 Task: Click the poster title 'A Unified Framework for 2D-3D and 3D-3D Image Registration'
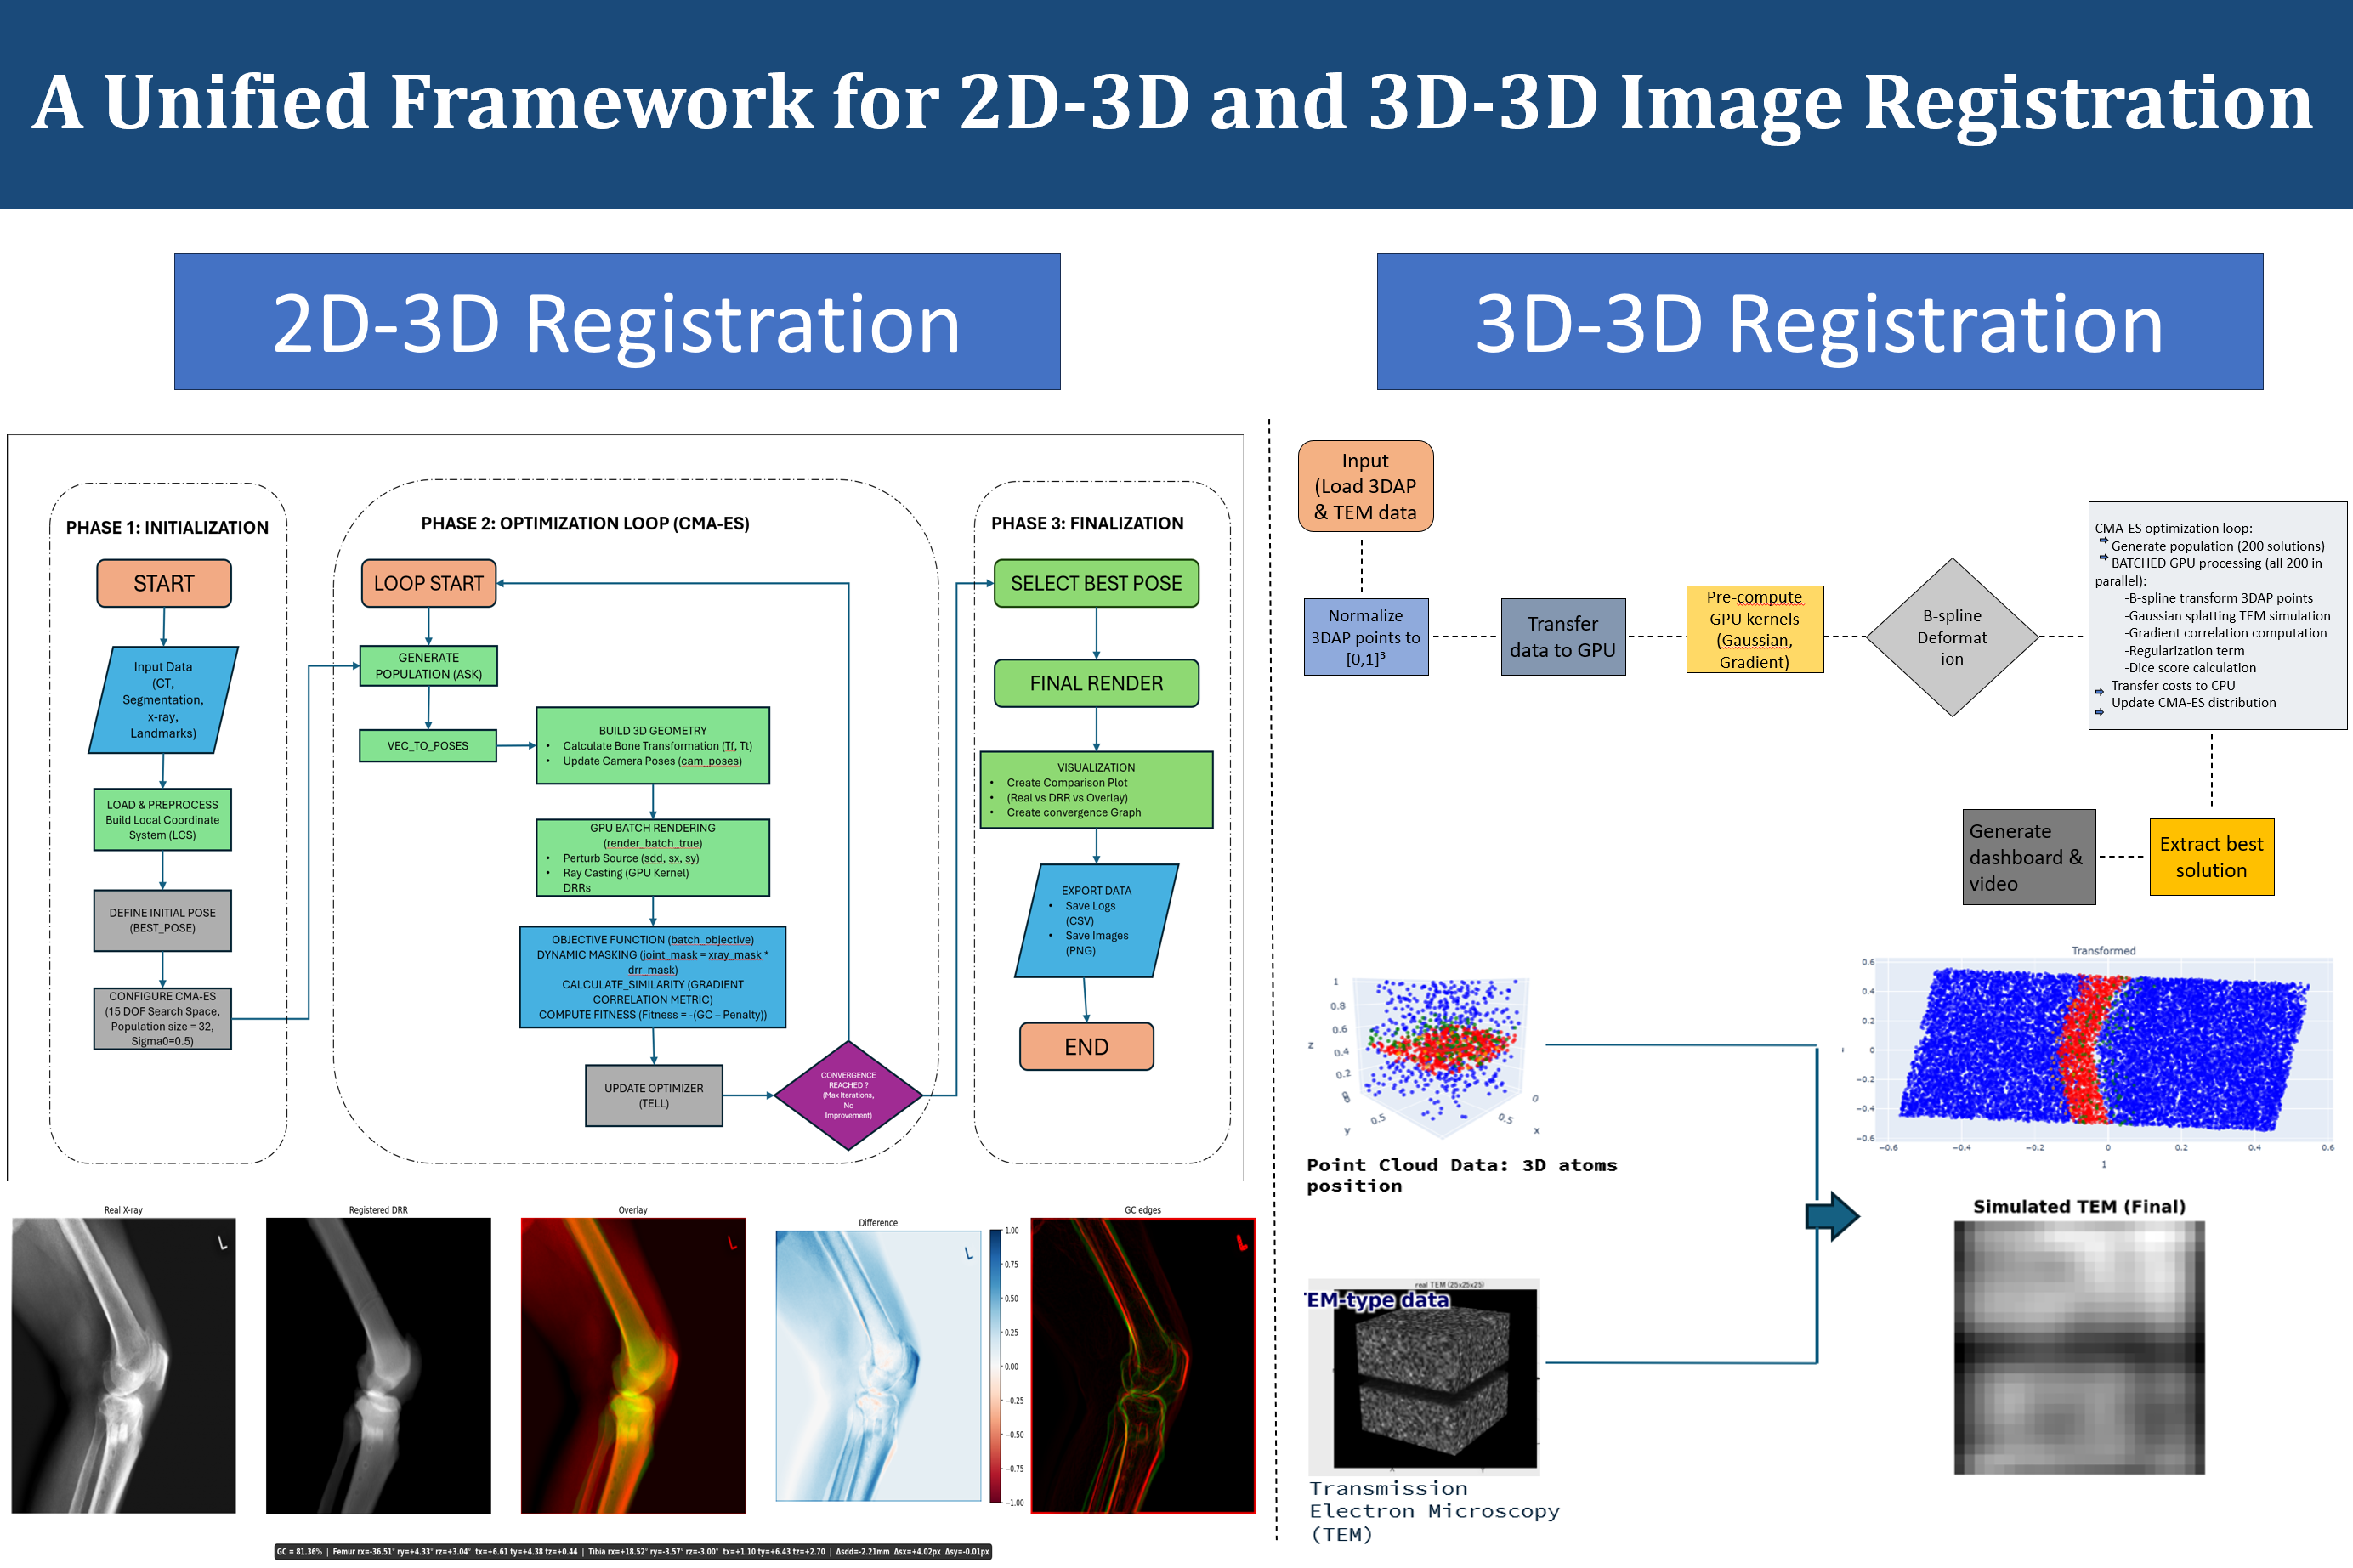click(x=1172, y=103)
